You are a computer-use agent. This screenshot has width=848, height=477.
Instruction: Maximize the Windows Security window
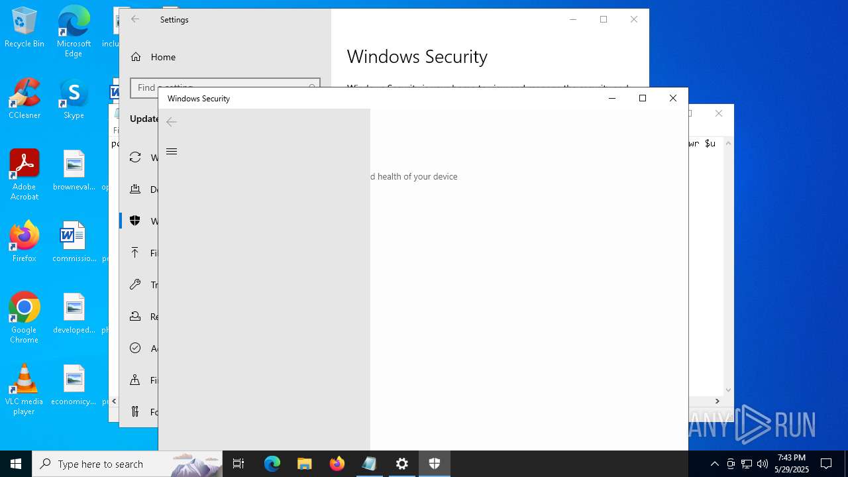tap(643, 98)
